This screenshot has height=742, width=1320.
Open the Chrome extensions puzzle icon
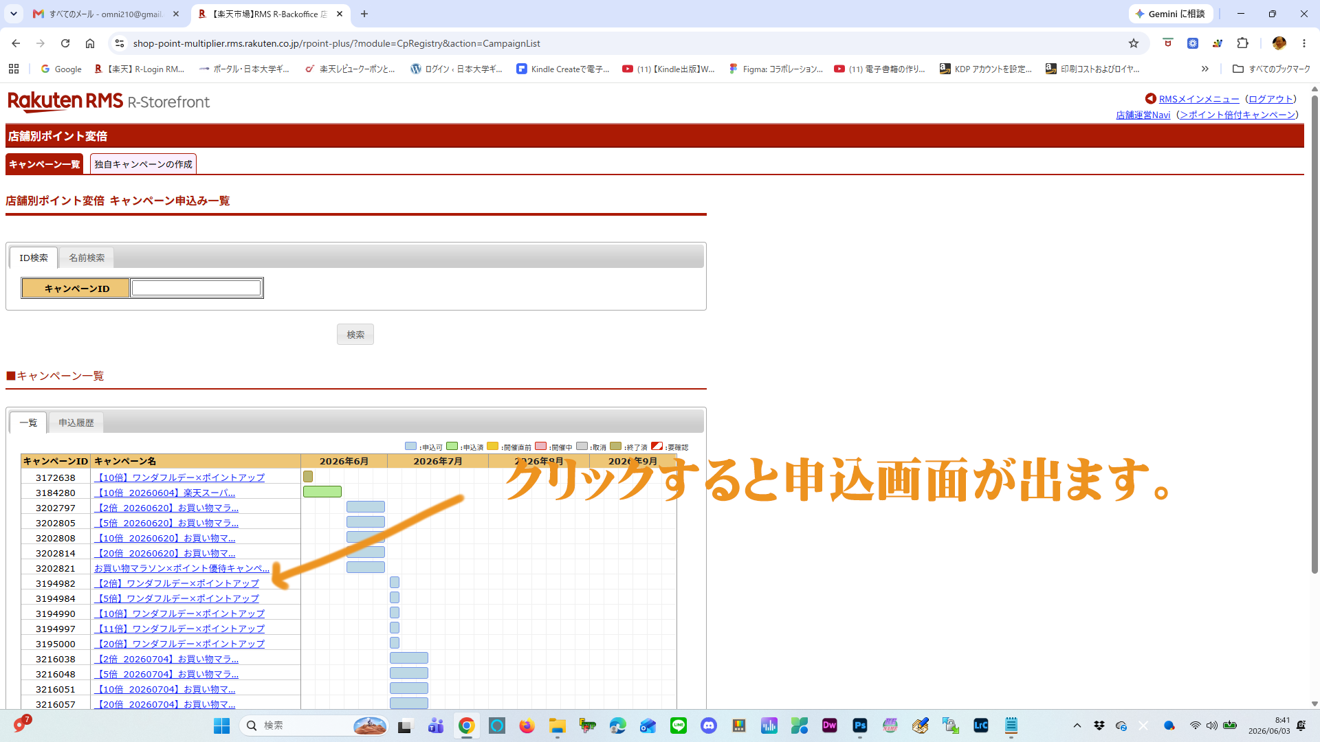[1242, 43]
